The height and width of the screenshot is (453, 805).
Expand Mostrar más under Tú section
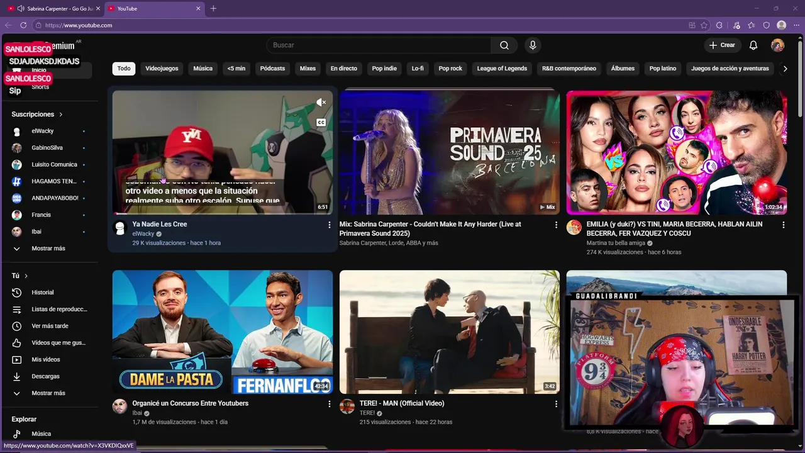[x=49, y=393]
